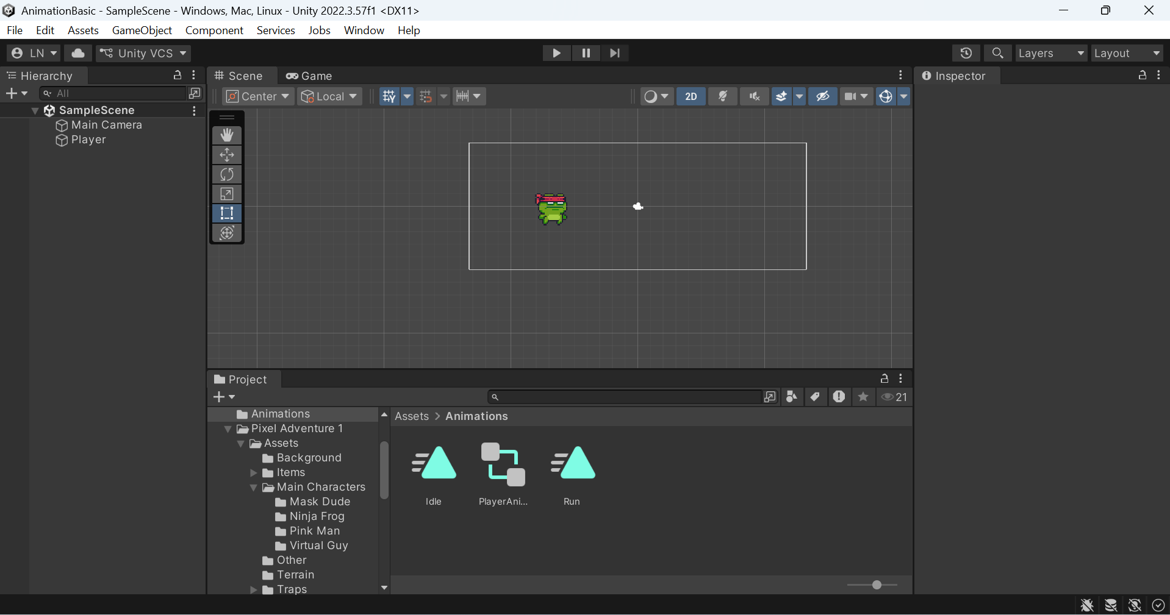Click Search by Type in Project
The image size is (1170, 615).
(x=792, y=397)
